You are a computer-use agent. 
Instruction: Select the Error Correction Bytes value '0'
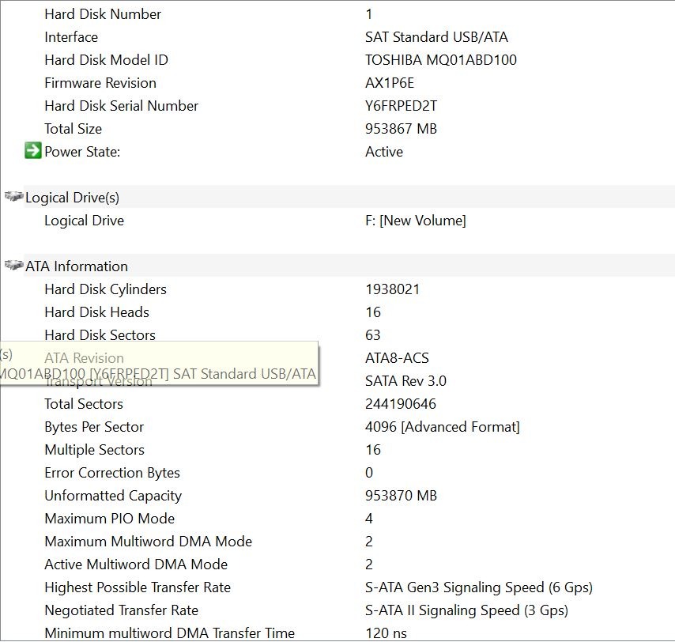pyautogui.click(x=369, y=472)
